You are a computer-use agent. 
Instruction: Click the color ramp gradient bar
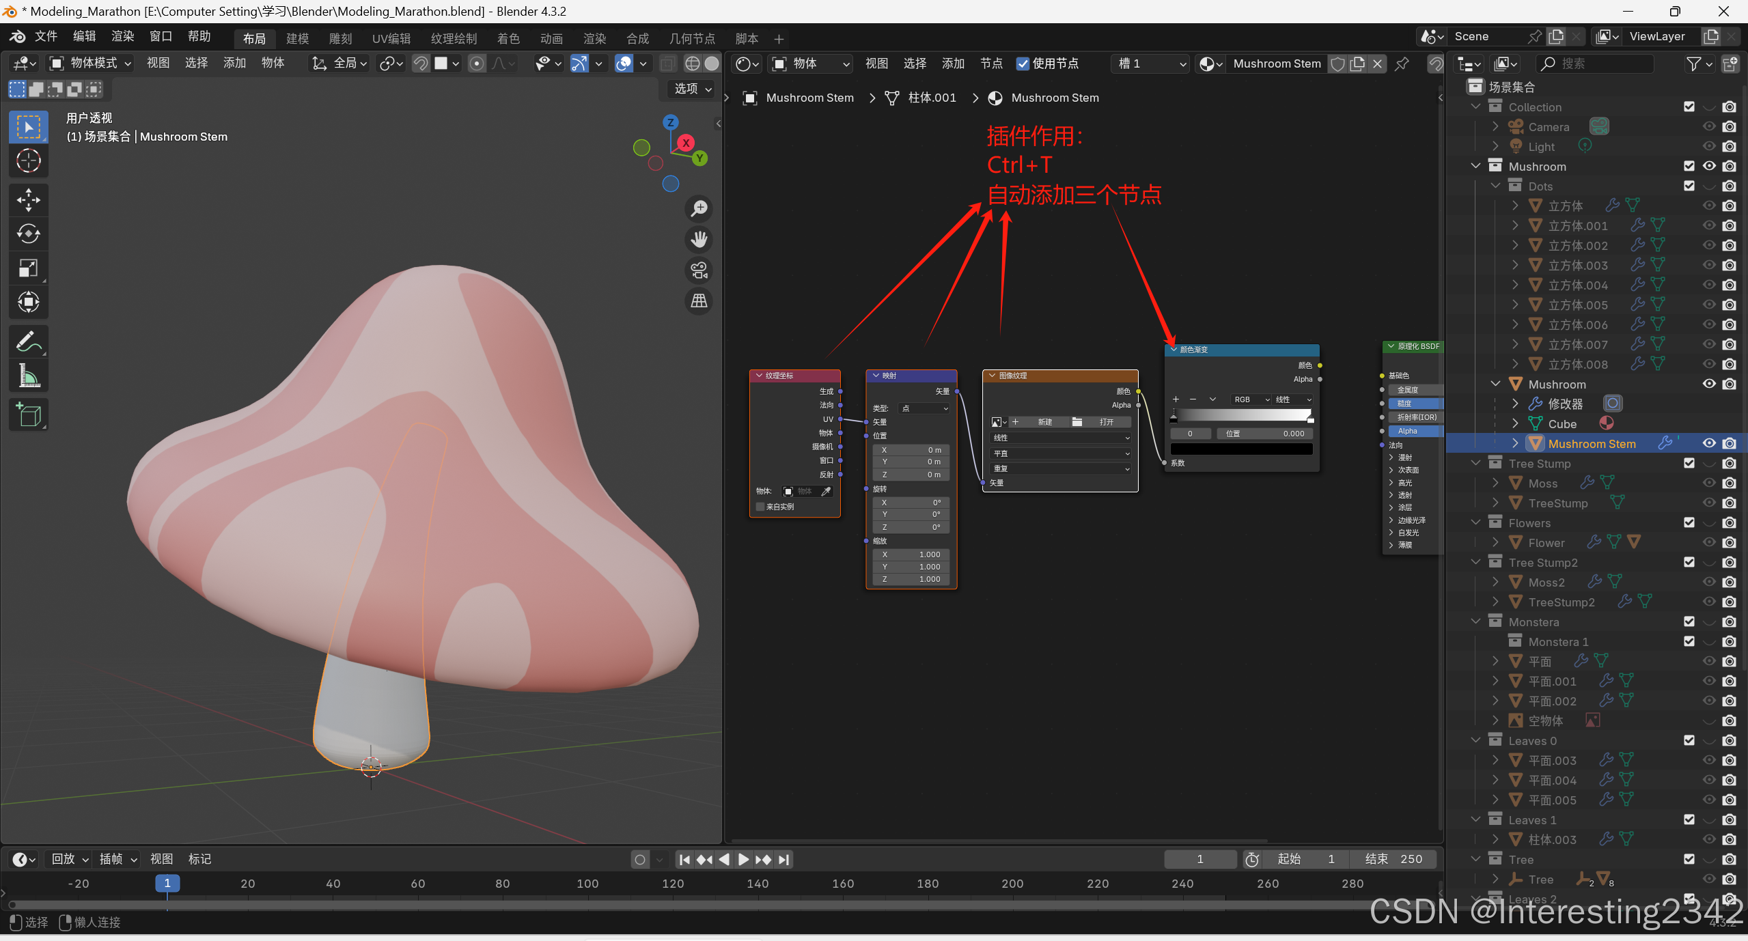(x=1241, y=415)
